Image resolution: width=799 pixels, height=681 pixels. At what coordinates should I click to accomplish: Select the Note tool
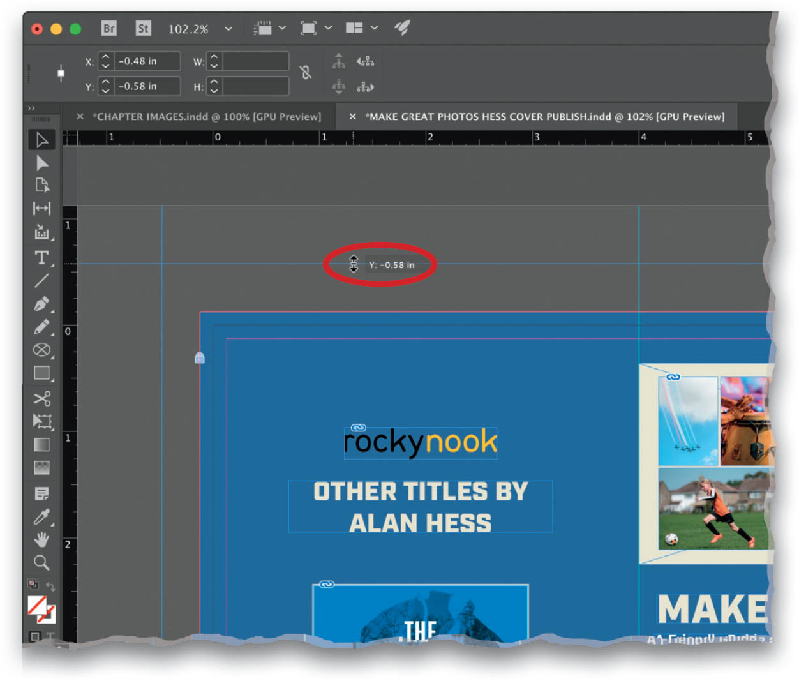(x=41, y=493)
